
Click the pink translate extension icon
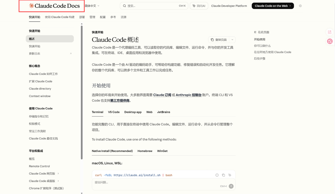[x=330, y=41]
